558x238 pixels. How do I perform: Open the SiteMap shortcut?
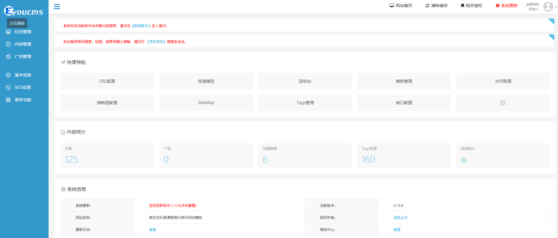pyautogui.click(x=206, y=103)
